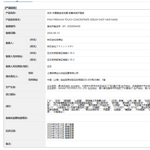The width and height of the screenshot is (150, 150).
Task: Select history entry 2024年07月17日
Action: 61,126
